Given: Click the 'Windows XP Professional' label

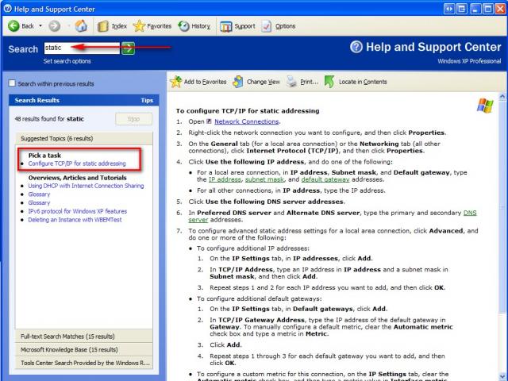Looking at the screenshot, I should 469,61.
